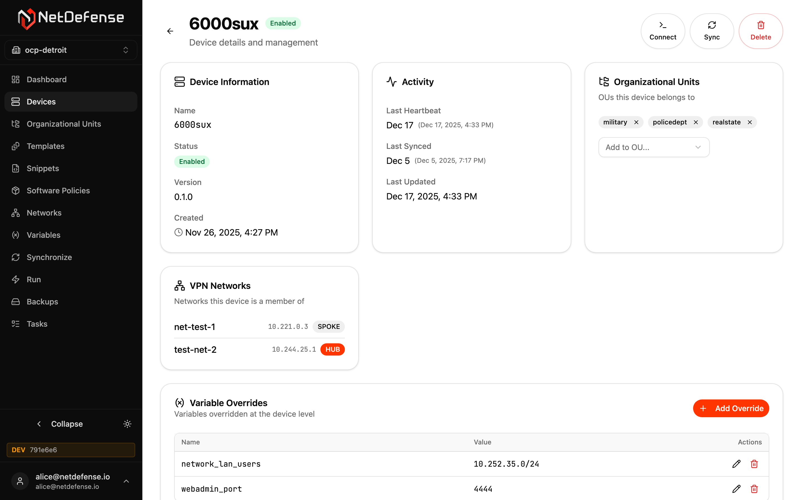Image resolution: width=801 pixels, height=500 pixels.
Task: Go to Templates page
Action: point(71,146)
